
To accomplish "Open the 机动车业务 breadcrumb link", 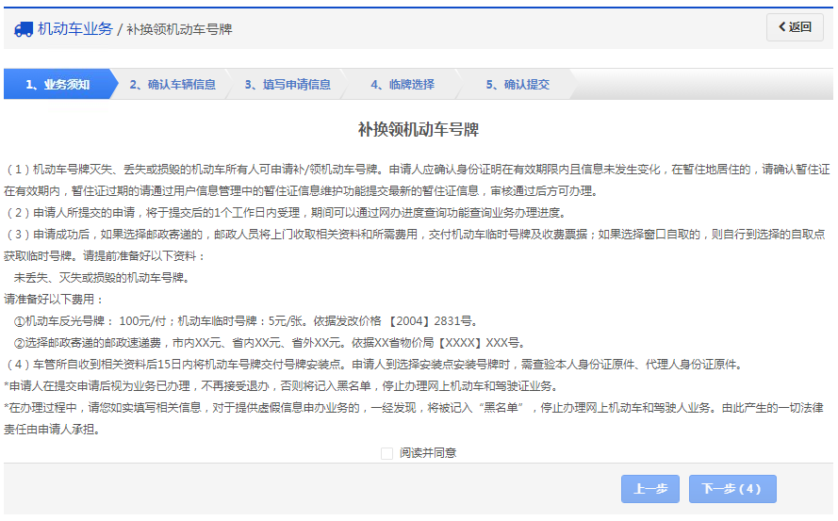I will (x=74, y=29).
